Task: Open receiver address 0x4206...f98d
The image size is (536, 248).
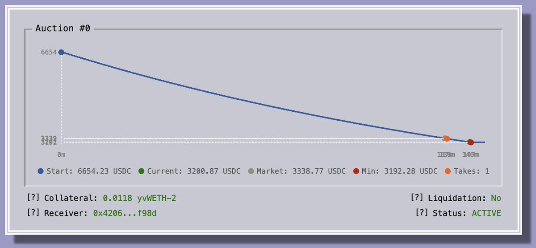Action: [x=125, y=213]
